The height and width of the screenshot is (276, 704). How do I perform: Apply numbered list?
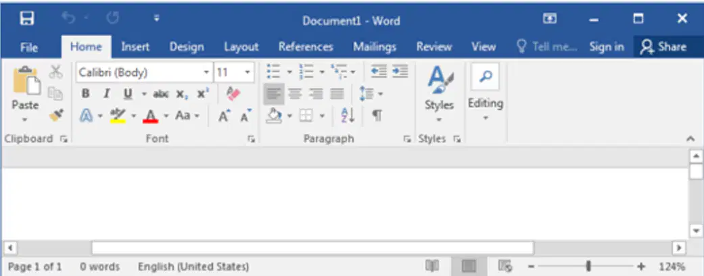(x=306, y=72)
